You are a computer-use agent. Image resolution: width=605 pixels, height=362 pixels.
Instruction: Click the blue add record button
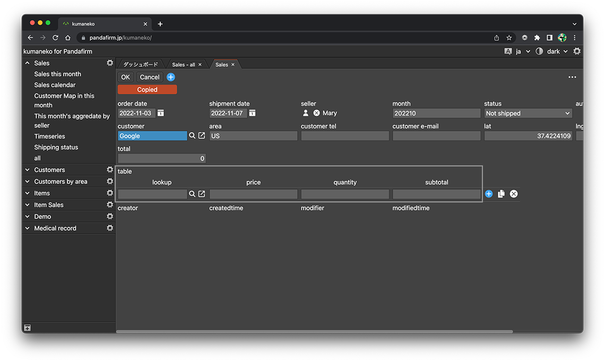click(171, 77)
